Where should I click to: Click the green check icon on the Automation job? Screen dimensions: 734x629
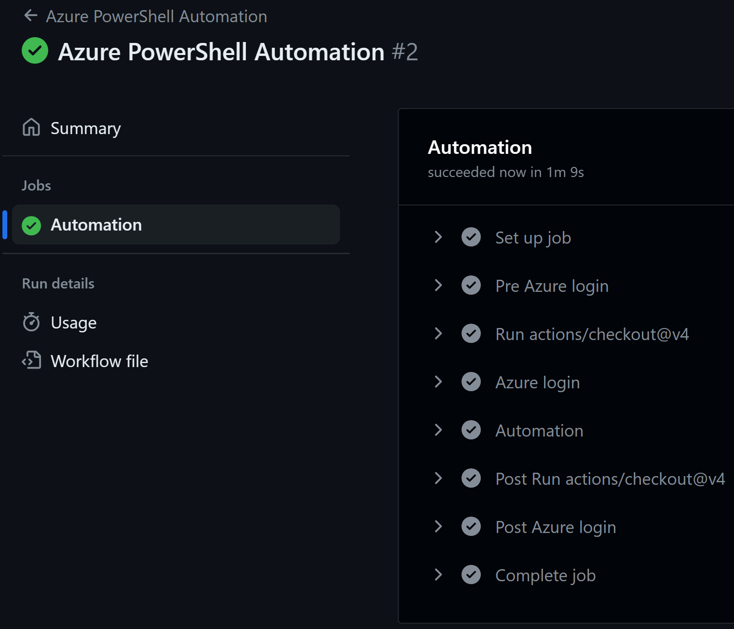point(31,225)
